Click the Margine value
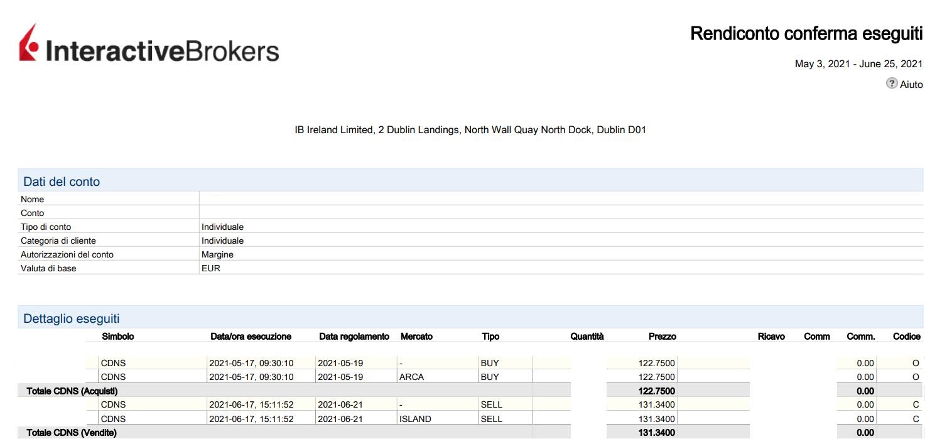The image size is (925, 439). pyautogui.click(x=217, y=254)
